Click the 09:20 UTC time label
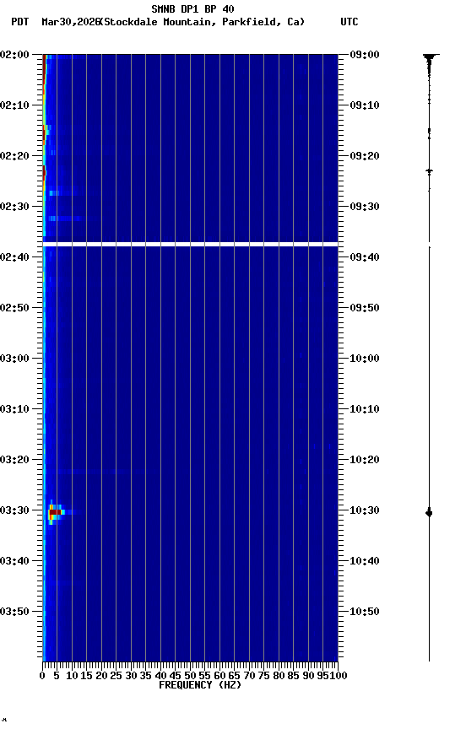 365,156
